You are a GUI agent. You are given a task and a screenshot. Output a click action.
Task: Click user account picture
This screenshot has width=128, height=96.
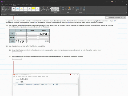click(112, 2)
